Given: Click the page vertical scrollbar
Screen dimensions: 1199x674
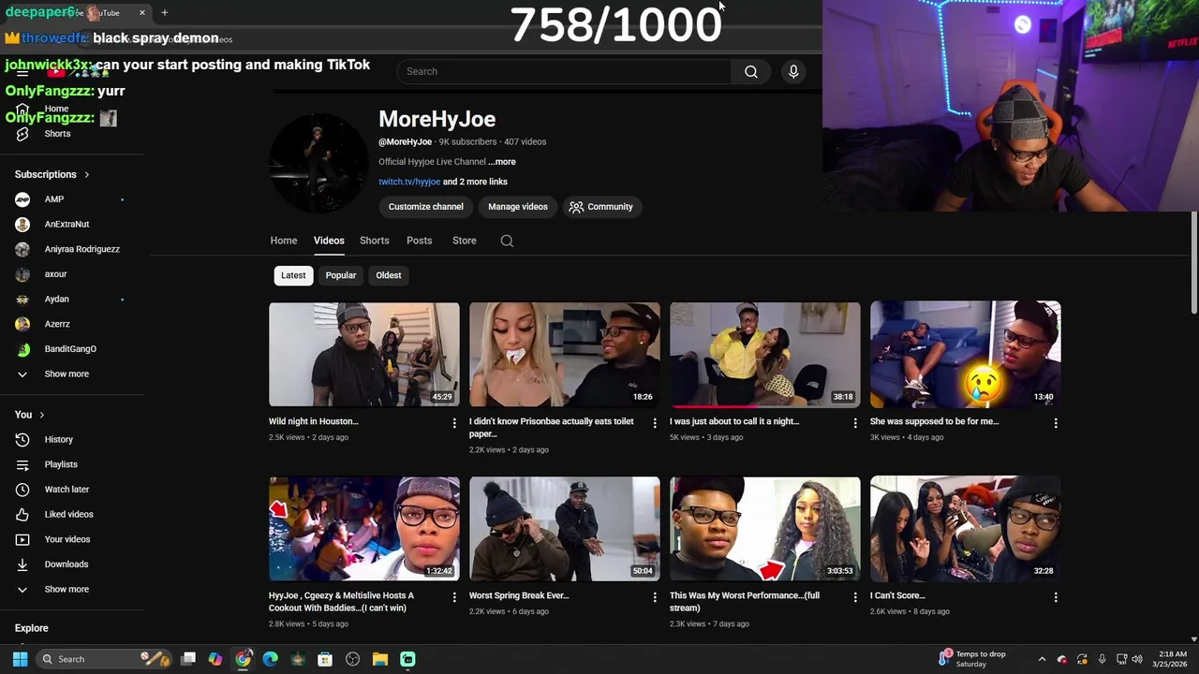Looking at the screenshot, I should click(1193, 264).
